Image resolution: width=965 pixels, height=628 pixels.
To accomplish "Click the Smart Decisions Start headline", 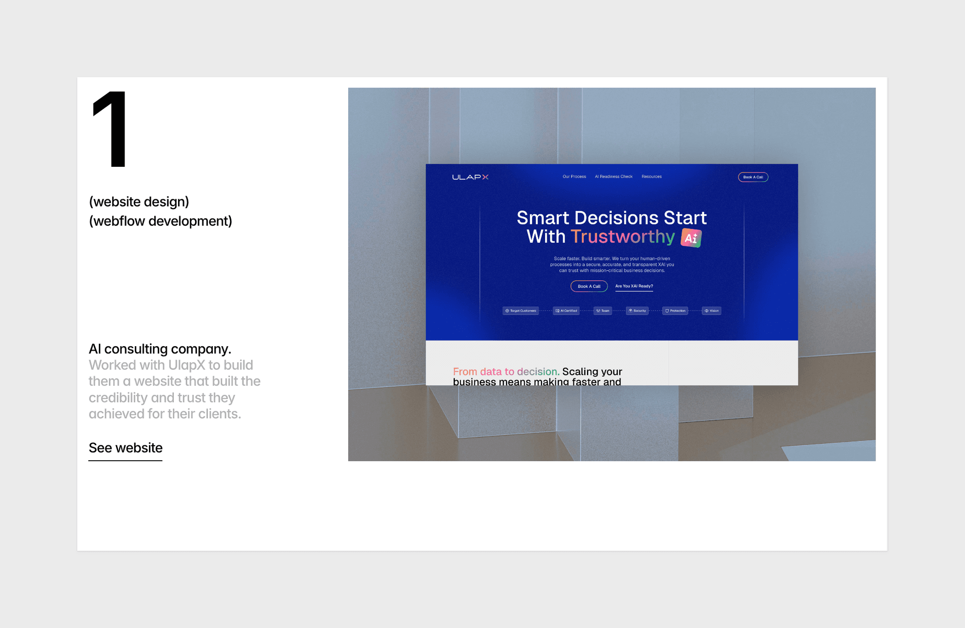I will click(612, 227).
